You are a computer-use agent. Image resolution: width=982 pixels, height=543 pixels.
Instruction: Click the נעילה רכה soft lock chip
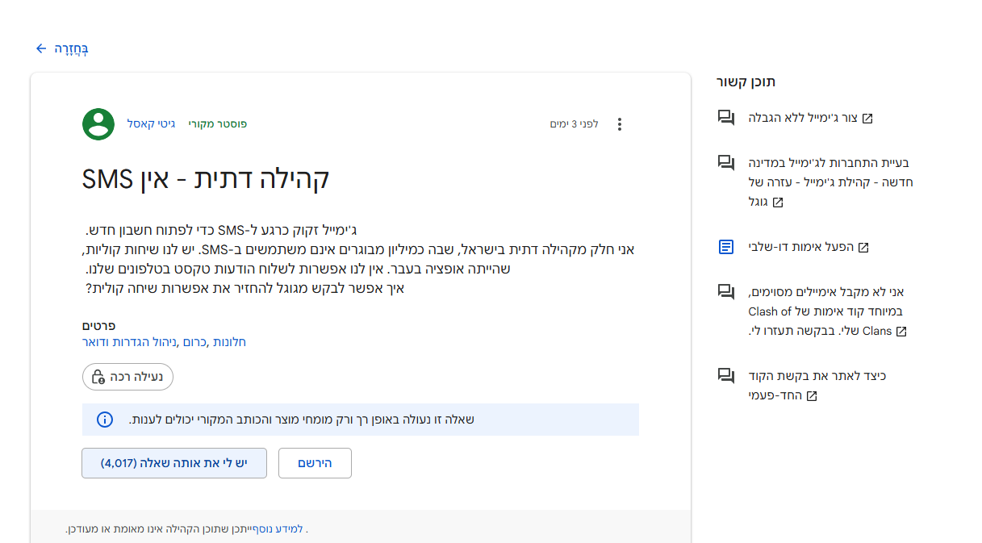point(127,377)
